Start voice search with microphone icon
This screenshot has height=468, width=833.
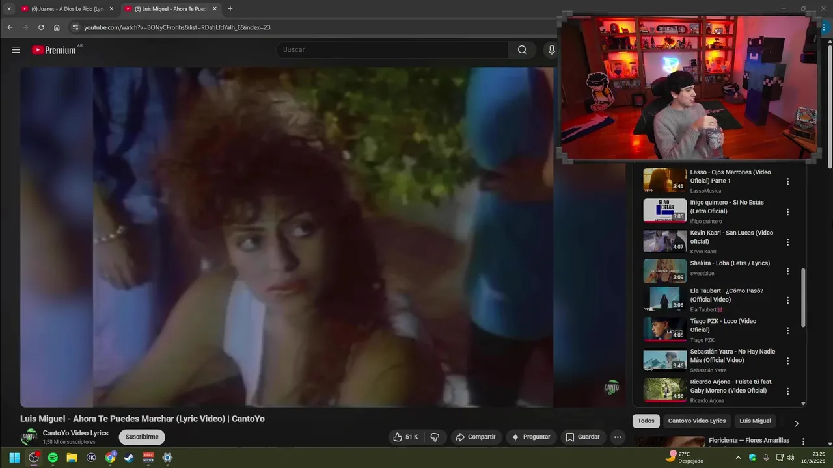pyautogui.click(x=551, y=50)
